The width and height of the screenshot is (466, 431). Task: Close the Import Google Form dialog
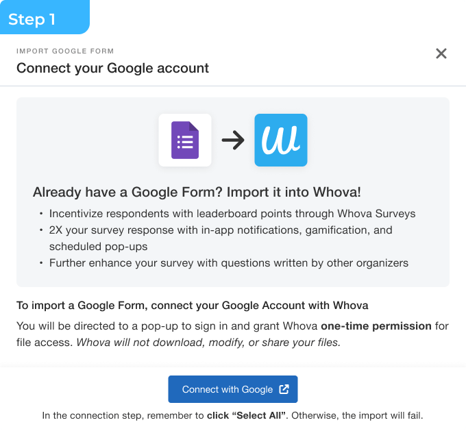pos(441,53)
